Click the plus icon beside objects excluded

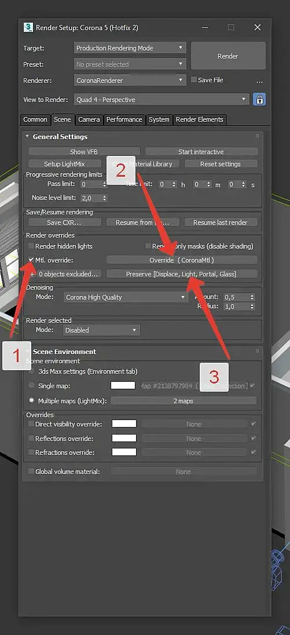click(32, 274)
